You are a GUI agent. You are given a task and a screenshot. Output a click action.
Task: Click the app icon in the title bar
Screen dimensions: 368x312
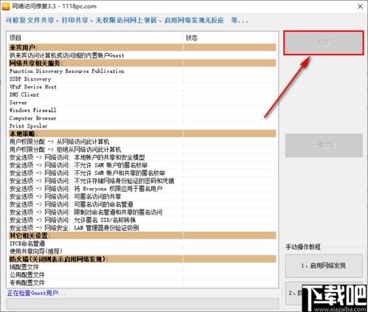pos(5,6)
